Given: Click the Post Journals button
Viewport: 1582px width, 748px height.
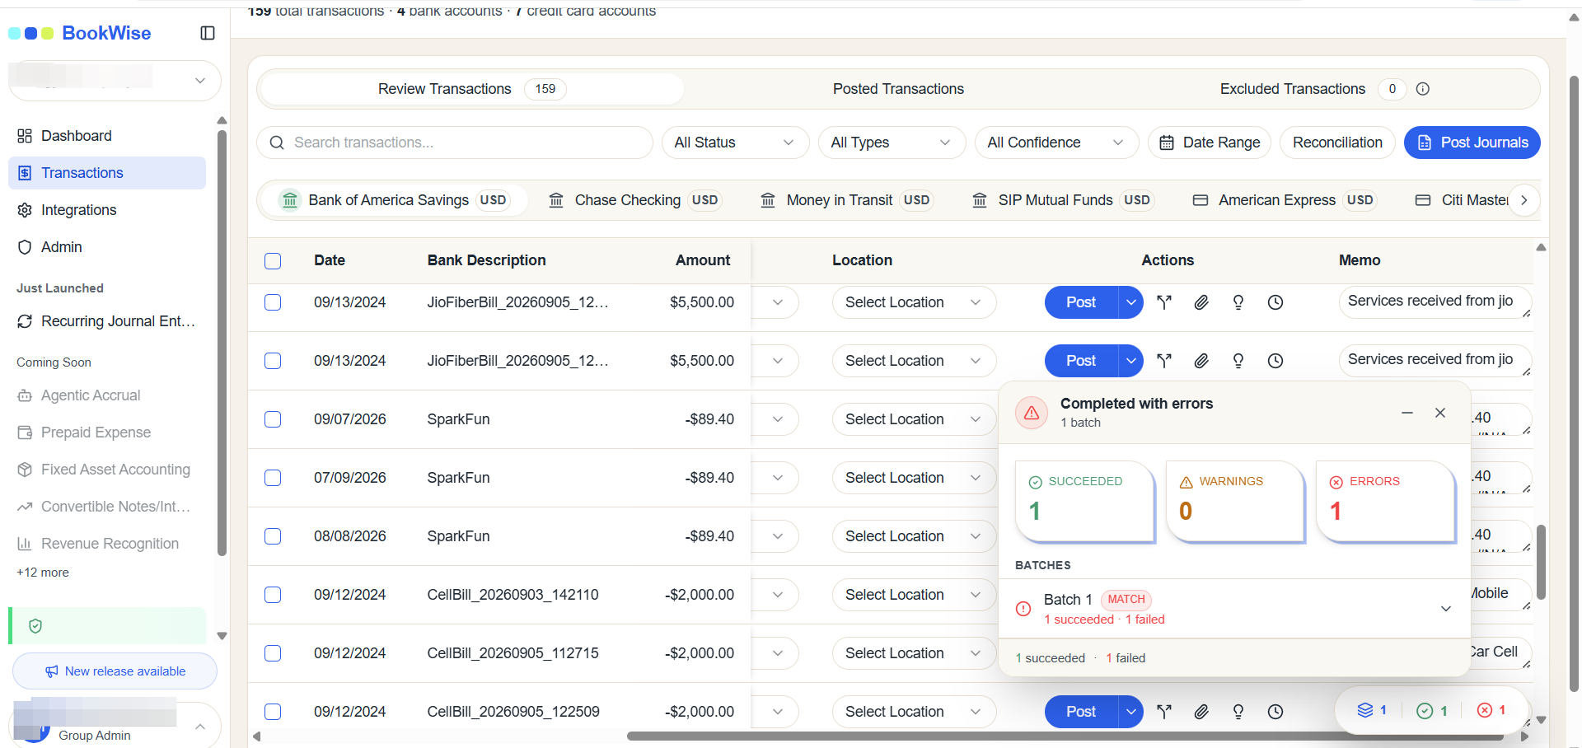Looking at the screenshot, I should tap(1472, 143).
